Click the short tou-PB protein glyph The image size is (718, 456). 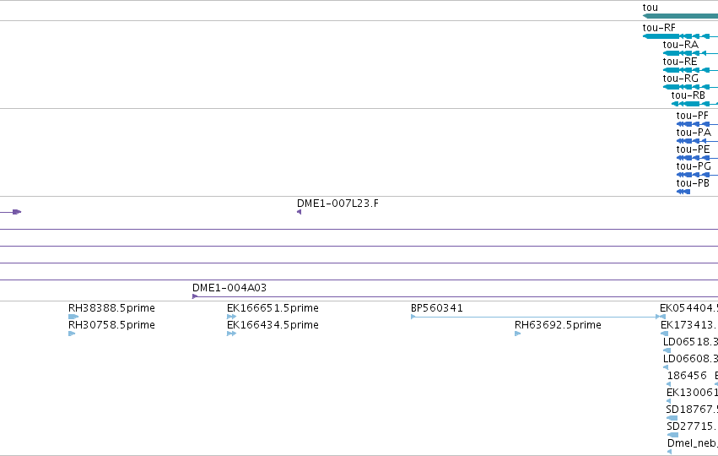point(683,192)
